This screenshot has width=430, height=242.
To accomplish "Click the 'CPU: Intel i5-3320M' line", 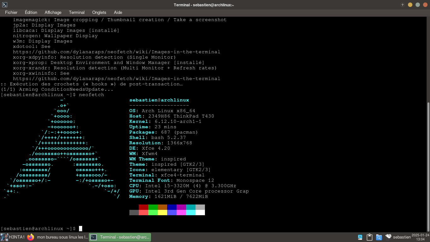I will 183,186.
